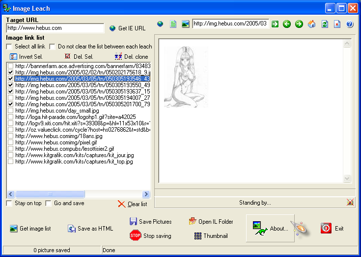Click the link list horizontal scrollbar right arrow

(x=145, y=194)
